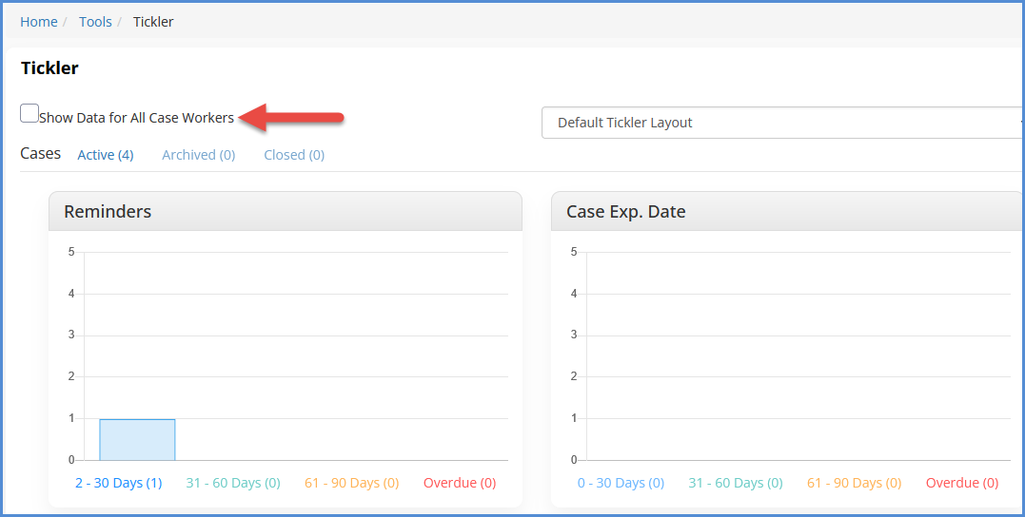Select Case Exp. Date 0 - 30 Days (0)
Viewport: 1025px width, 517px height.
tap(621, 483)
